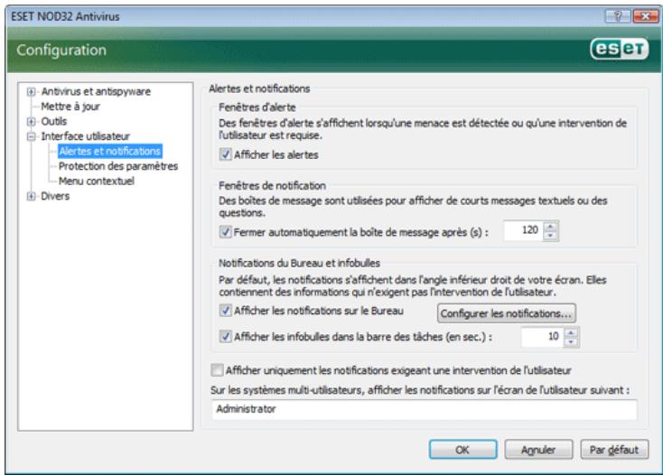Close the ESET NOD32 Antivirus window
Screen dimensions: 663x475
tap(645, 16)
